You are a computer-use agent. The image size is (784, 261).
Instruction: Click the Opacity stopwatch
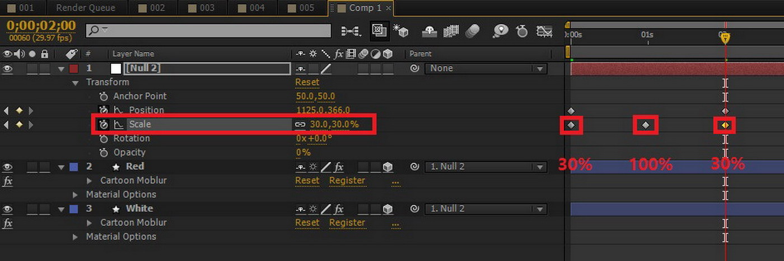[x=103, y=152]
